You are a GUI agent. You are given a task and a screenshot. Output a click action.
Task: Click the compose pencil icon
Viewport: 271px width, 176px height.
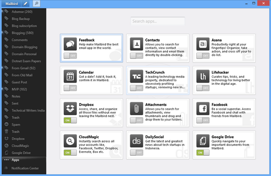25,4
